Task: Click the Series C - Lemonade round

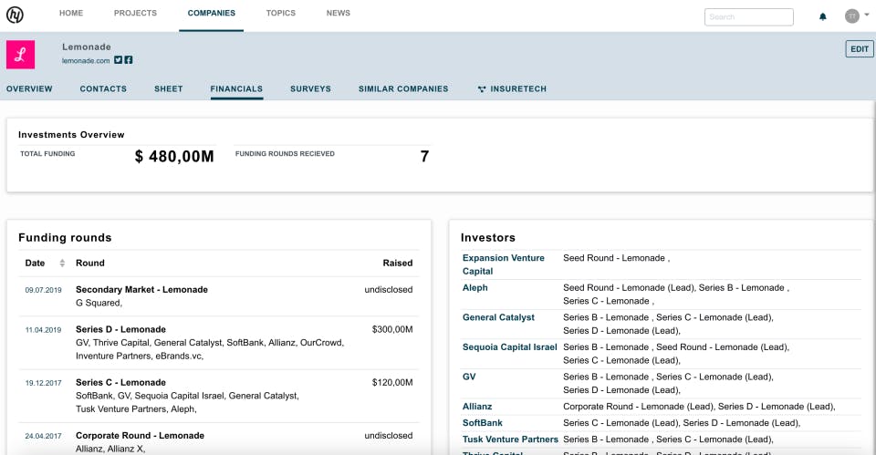Action: tap(120, 382)
